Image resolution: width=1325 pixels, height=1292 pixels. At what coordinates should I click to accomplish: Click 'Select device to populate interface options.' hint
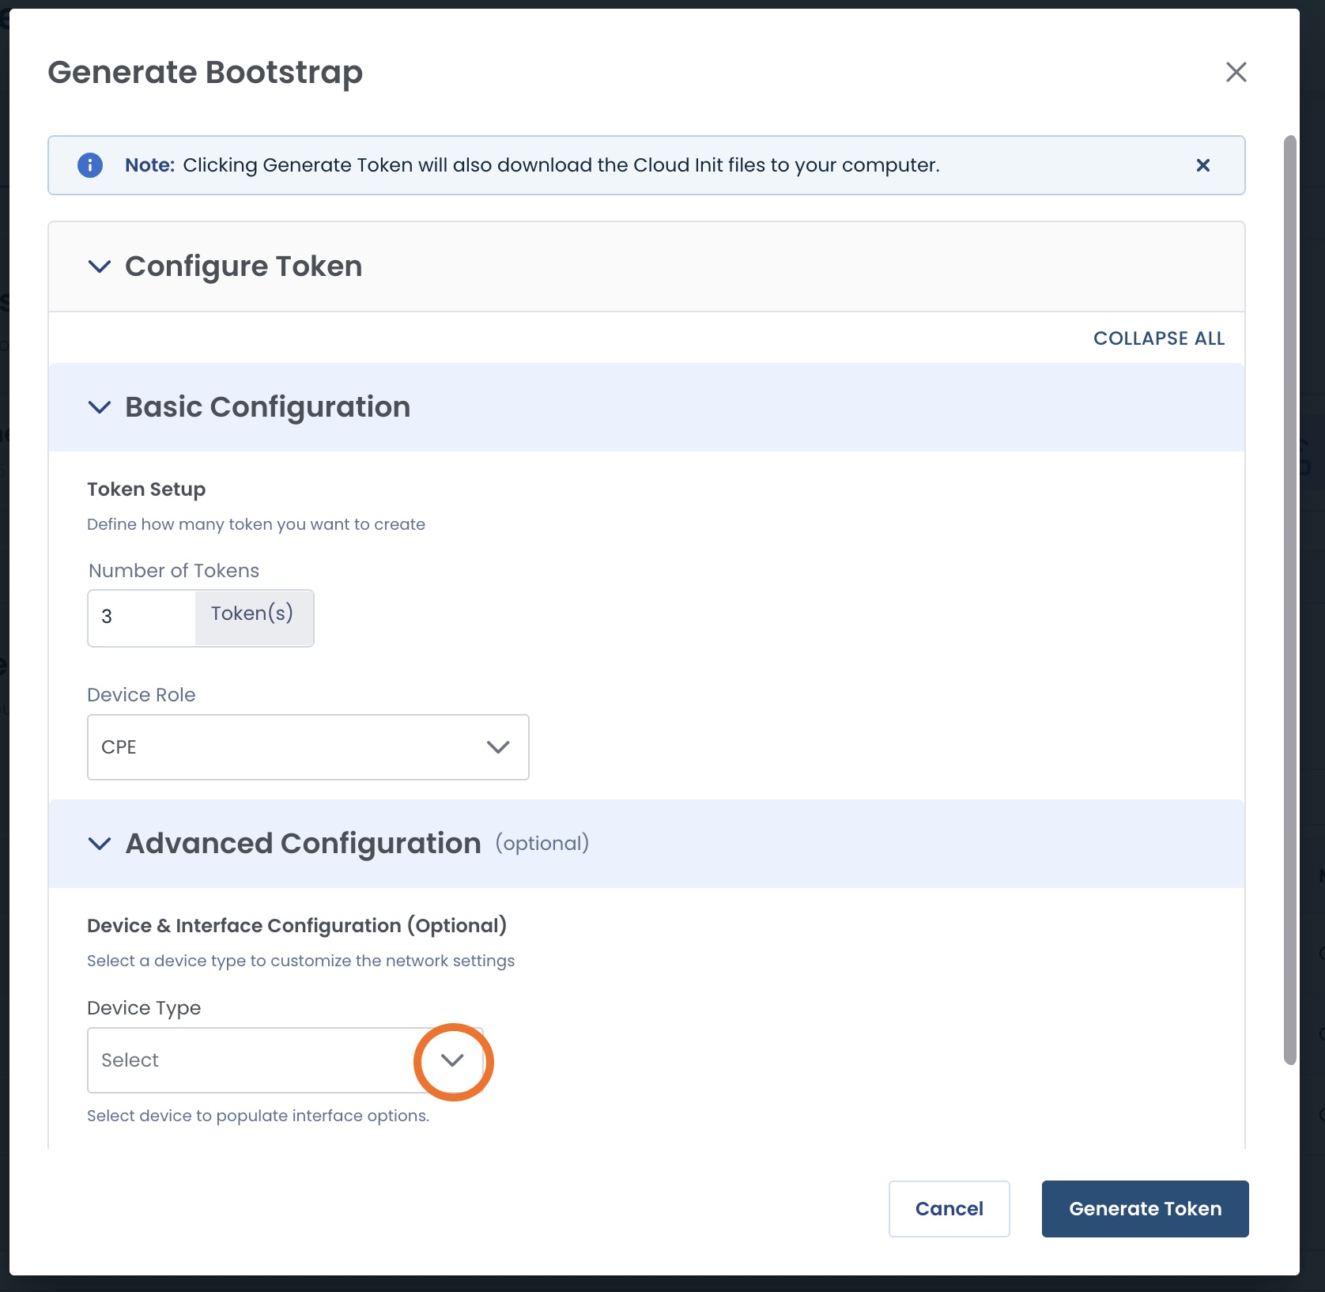(258, 1116)
